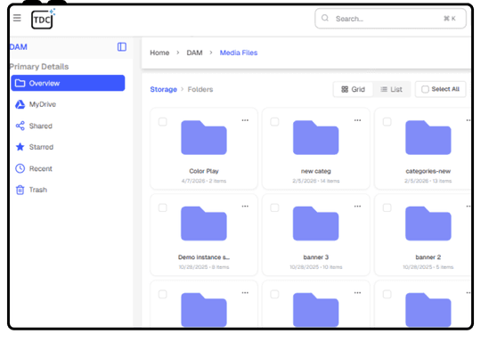Image resolution: width=481 pixels, height=342 pixels.
Task: Open the banner 3 folder icon
Action: pos(316,224)
